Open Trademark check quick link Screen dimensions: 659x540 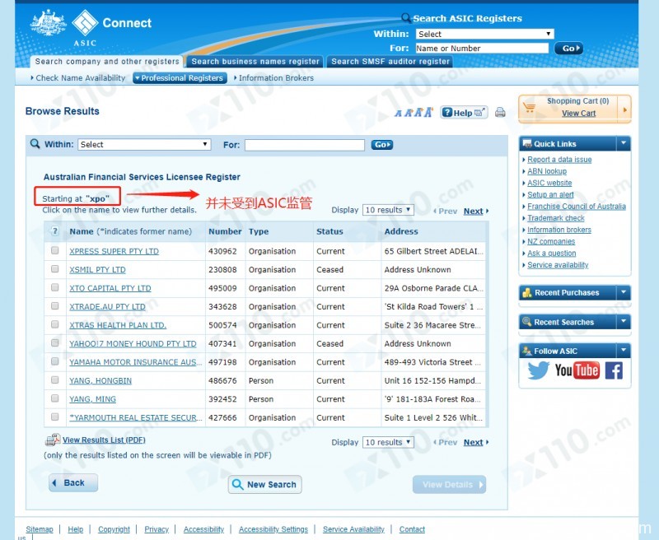click(555, 218)
